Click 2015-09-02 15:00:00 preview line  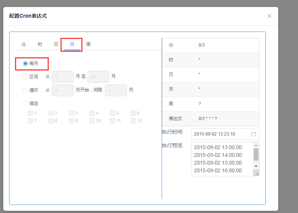(x=218, y=163)
